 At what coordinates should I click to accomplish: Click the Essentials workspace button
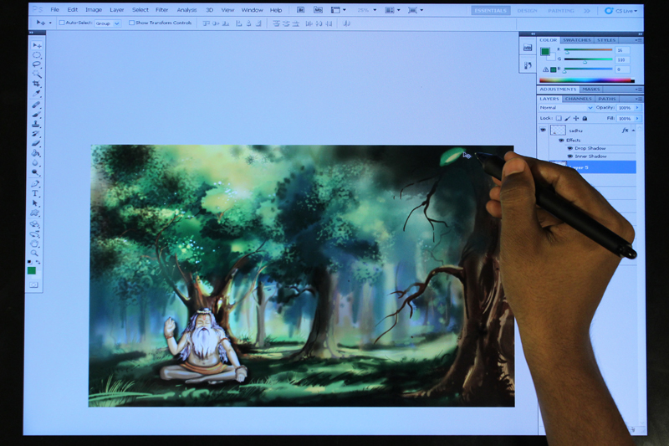pyautogui.click(x=489, y=11)
